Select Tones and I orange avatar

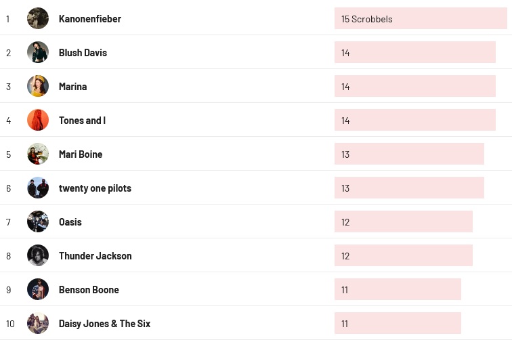click(x=38, y=120)
